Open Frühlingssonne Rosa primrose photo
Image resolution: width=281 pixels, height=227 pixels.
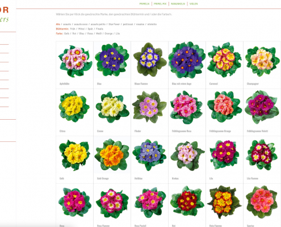click(x=187, y=107)
